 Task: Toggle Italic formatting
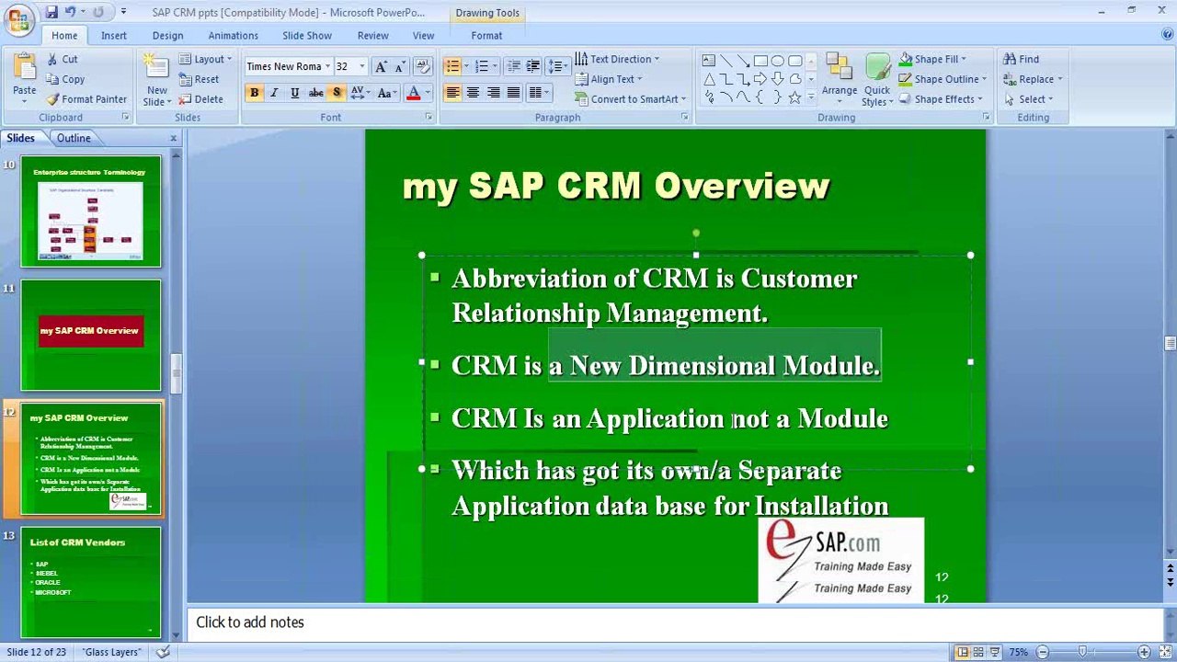(x=274, y=93)
